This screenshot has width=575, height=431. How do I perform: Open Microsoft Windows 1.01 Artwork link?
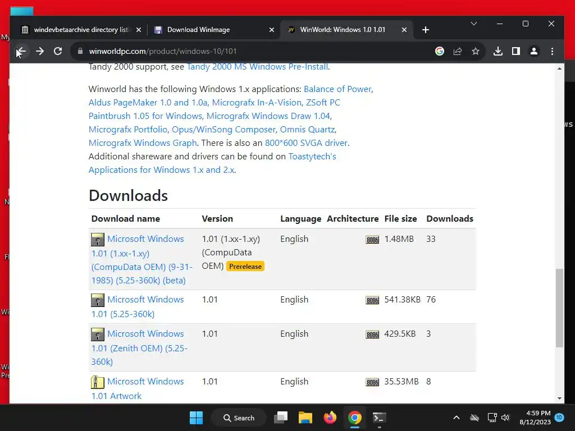click(138, 388)
